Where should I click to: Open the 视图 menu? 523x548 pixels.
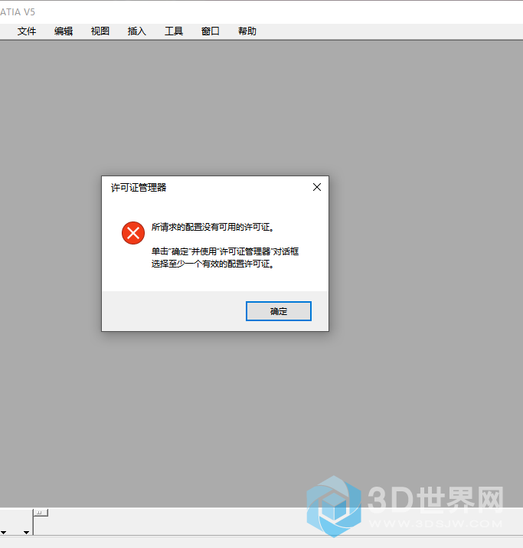[x=100, y=31]
